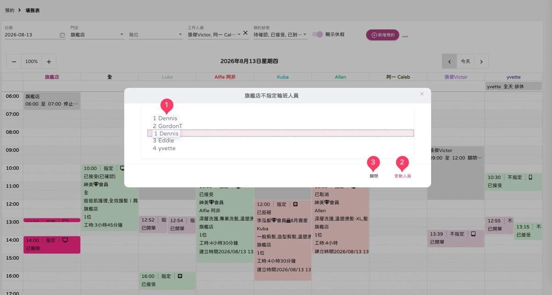Go to previous day with left chevron
This screenshot has height=295, width=552.
click(x=449, y=61)
